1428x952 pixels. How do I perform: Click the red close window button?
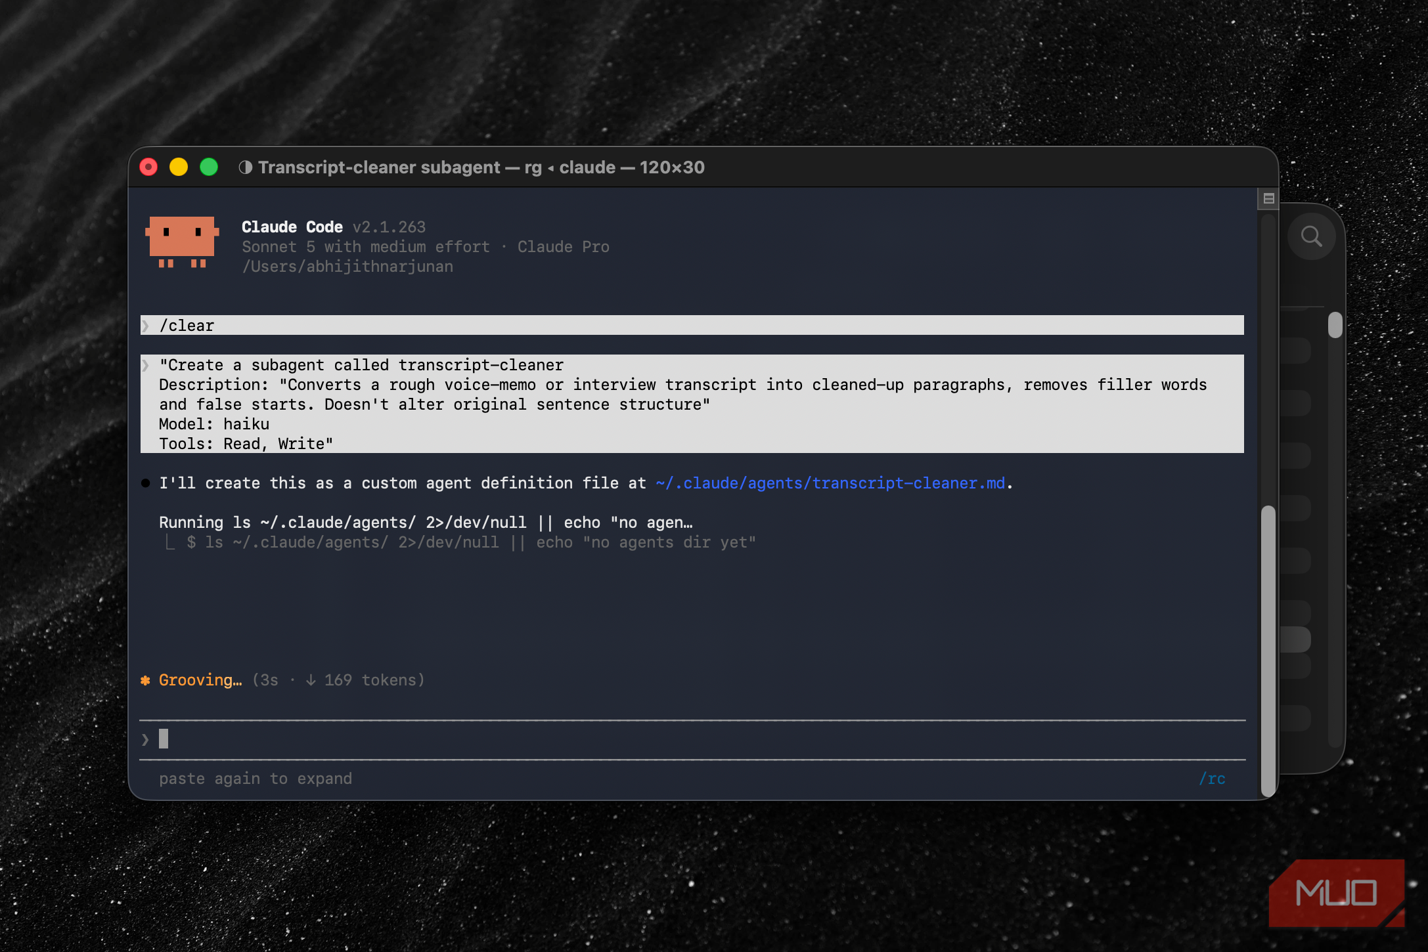coord(149,167)
